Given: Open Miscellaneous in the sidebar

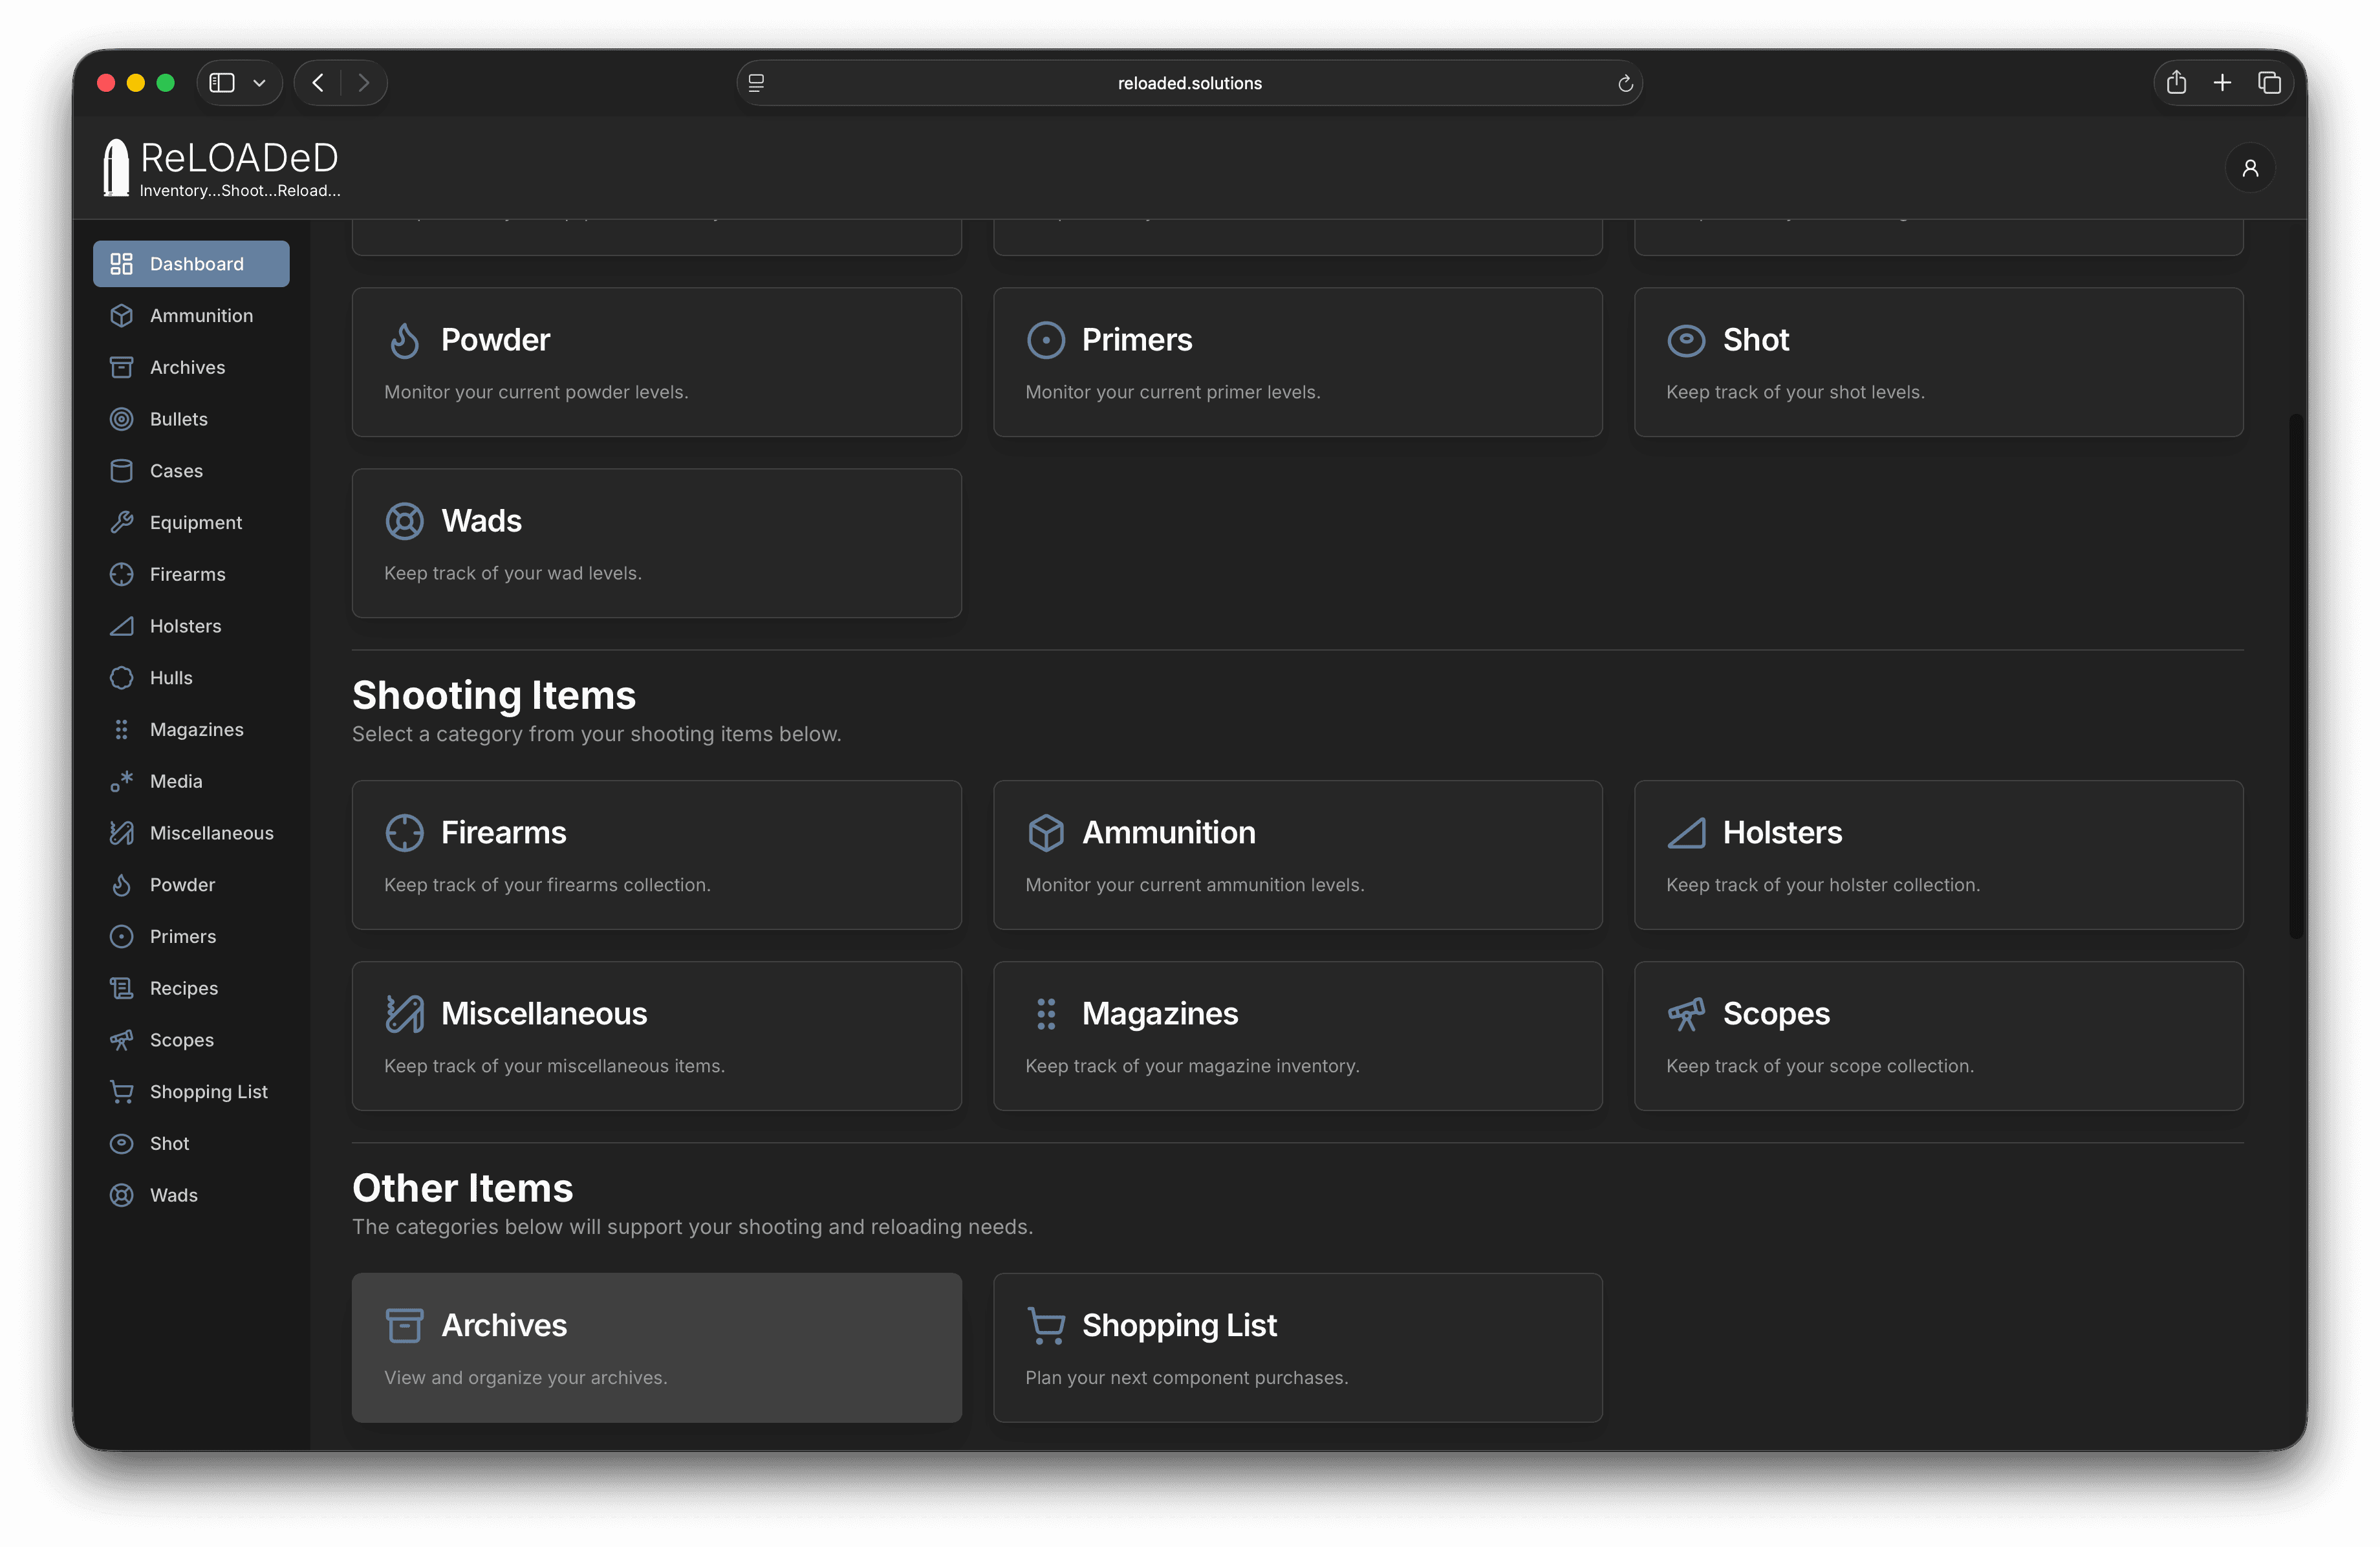Looking at the screenshot, I should (191, 833).
